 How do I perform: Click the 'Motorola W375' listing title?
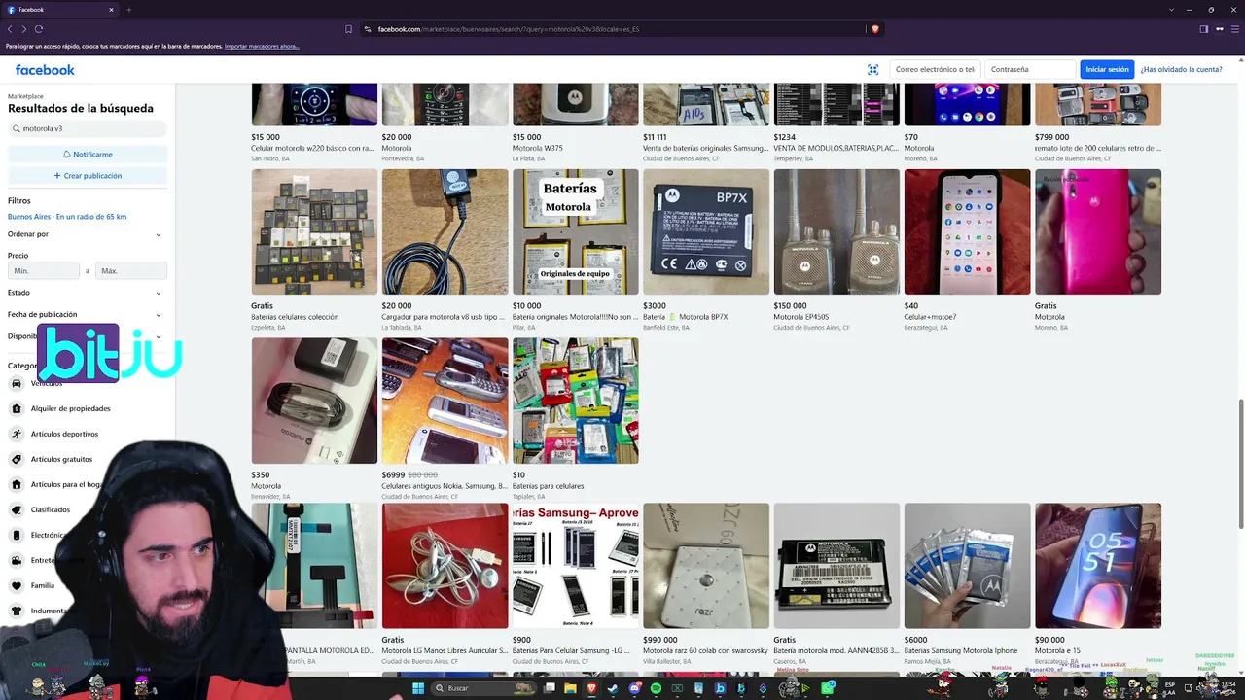pos(538,149)
